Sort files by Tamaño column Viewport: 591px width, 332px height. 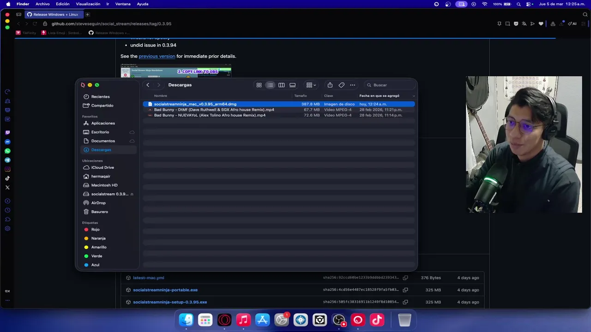click(301, 96)
